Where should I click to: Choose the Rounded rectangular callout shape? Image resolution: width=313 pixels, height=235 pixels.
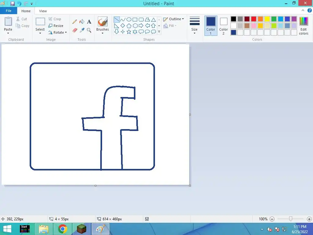141,32
